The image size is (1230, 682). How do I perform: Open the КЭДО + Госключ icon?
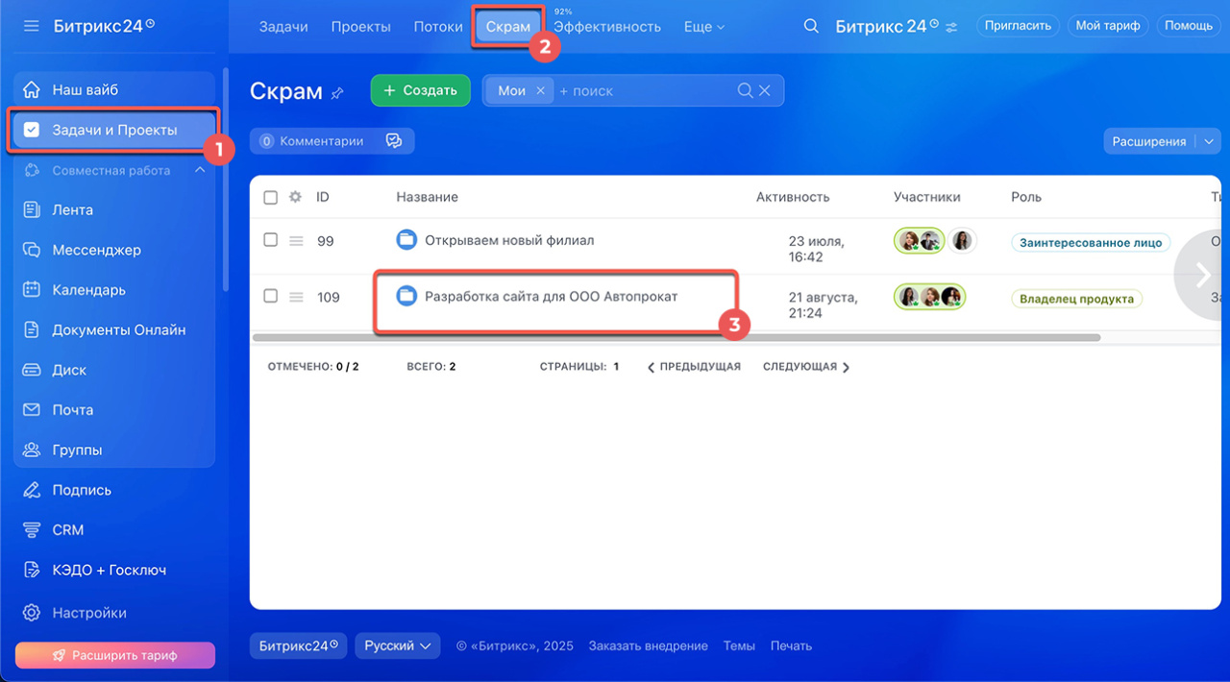32,571
